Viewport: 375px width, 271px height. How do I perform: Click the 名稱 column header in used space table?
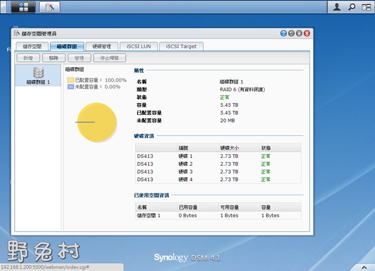156,207
